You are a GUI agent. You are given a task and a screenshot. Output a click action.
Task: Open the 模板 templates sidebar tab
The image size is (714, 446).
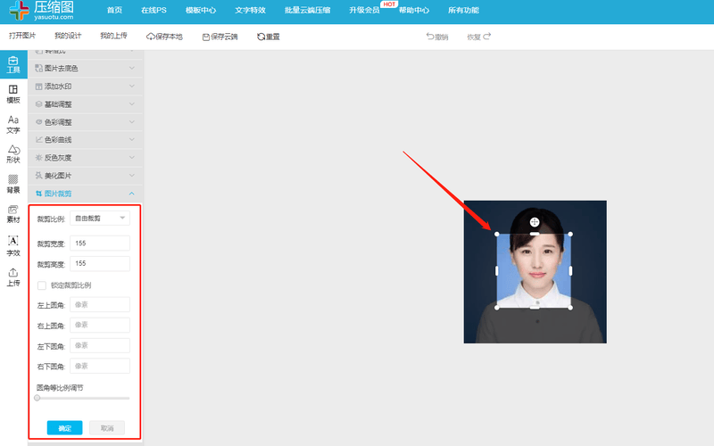click(x=13, y=94)
